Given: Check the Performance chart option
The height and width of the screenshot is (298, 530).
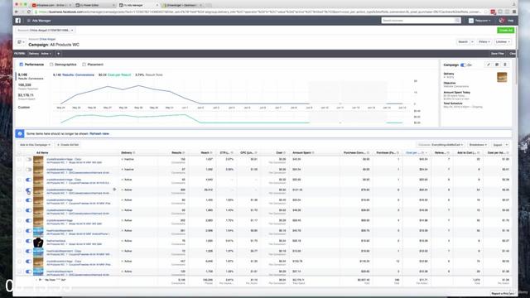Looking at the screenshot, I should coord(22,65).
